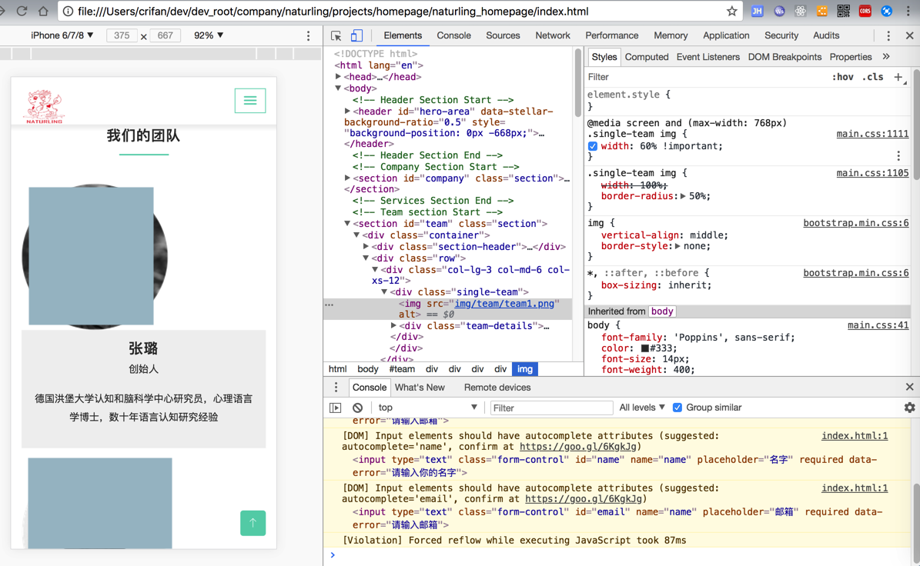This screenshot has height=566, width=920.
Task: Switch to the Network tab
Action: [x=552, y=35]
